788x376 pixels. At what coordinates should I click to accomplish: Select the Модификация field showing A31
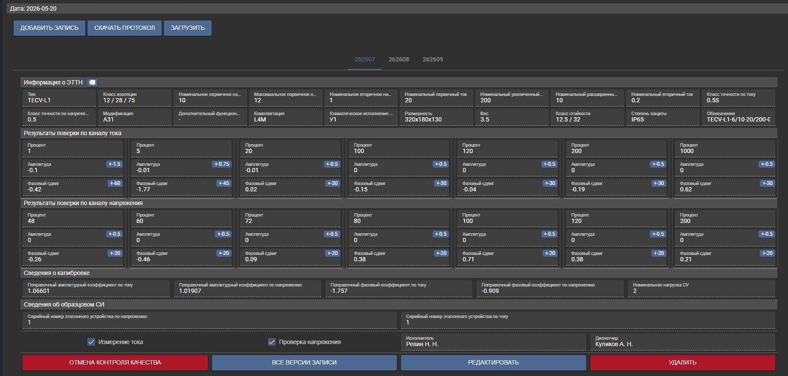135,117
